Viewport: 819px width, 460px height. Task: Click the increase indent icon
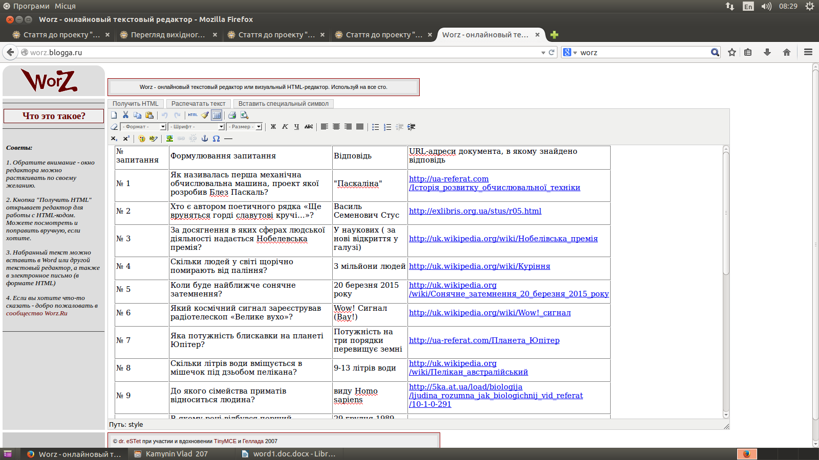(x=411, y=127)
